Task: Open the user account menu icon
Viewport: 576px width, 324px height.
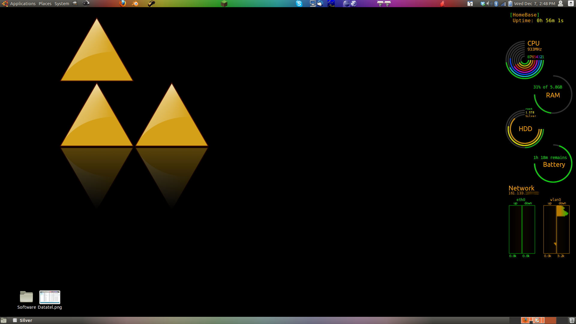Action: point(560,4)
